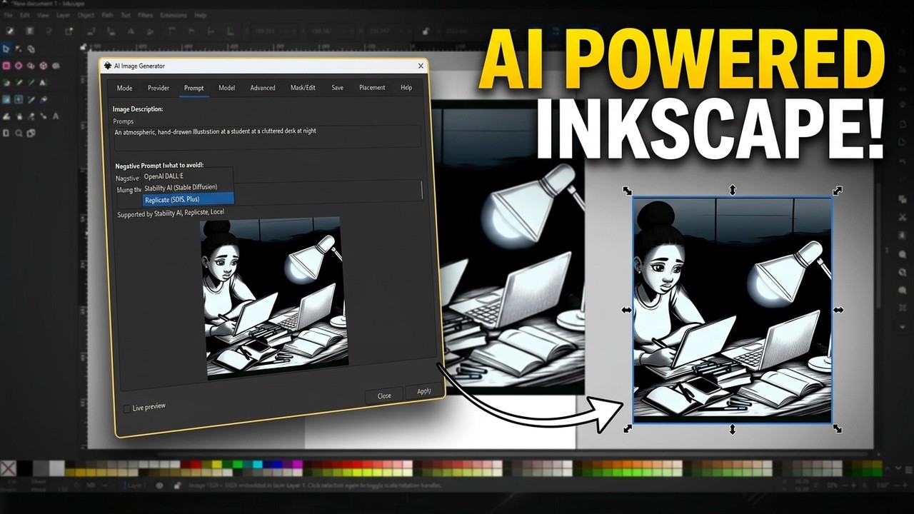Switch to the Prompt tab
This screenshot has height=514, width=914.
click(194, 88)
